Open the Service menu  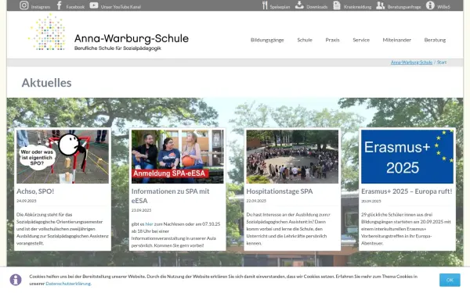click(x=361, y=40)
